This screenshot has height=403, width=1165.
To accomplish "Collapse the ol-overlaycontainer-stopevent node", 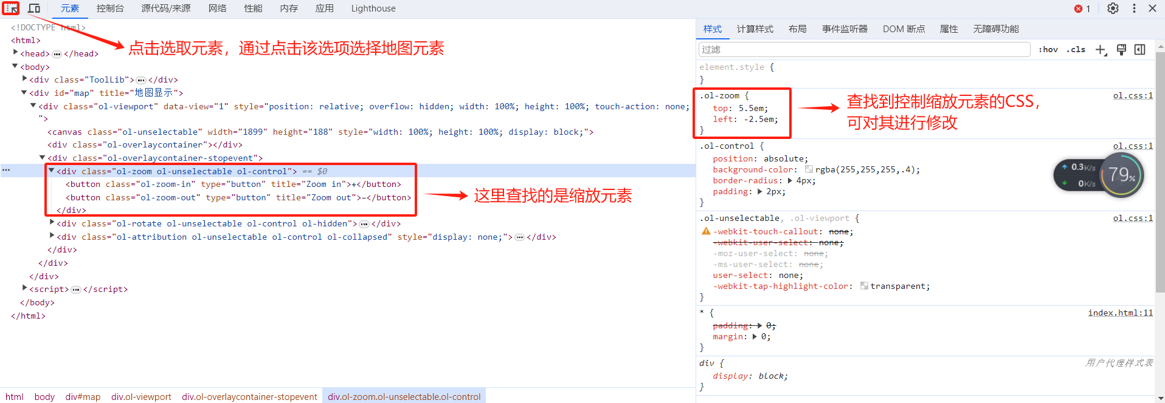I will pos(43,158).
